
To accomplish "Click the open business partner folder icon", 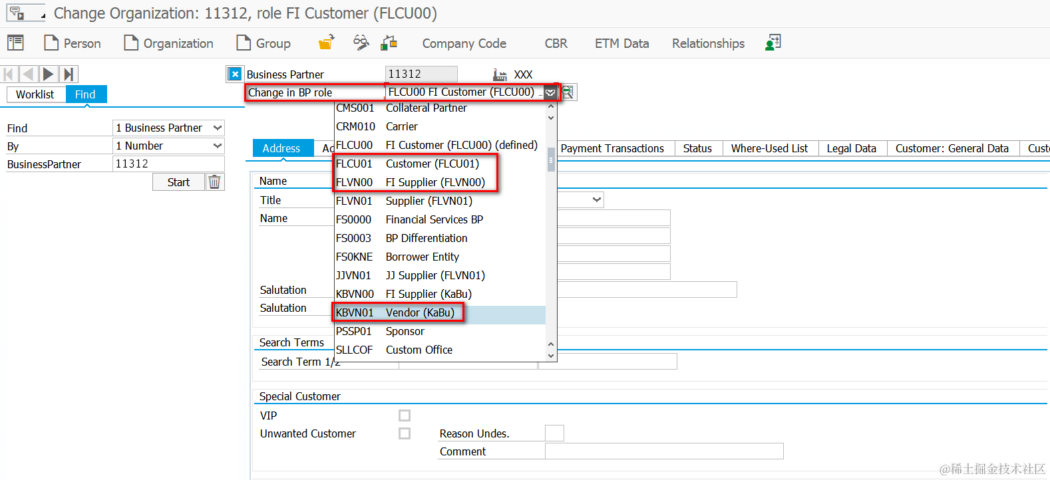I will tap(326, 43).
